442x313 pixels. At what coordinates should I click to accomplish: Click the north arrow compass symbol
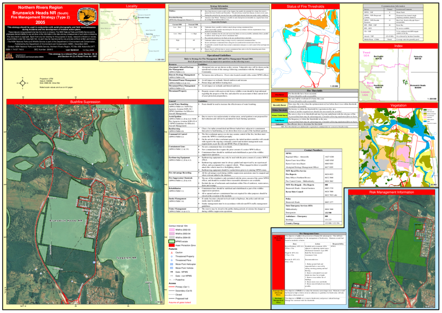(23, 83)
